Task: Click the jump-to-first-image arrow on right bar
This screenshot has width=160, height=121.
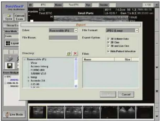Action: point(157,20)
